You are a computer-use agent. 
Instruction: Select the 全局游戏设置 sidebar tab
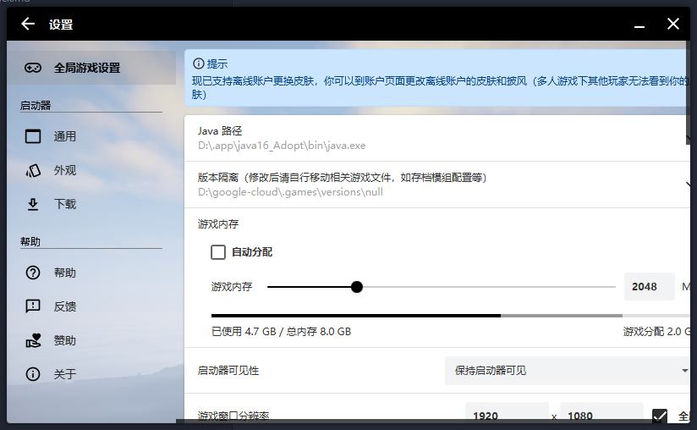pos(87,68)
